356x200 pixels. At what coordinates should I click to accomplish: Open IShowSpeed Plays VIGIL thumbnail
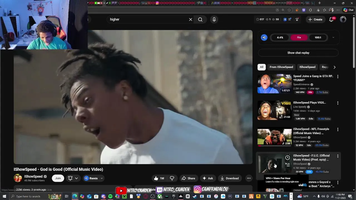(275, 110)
